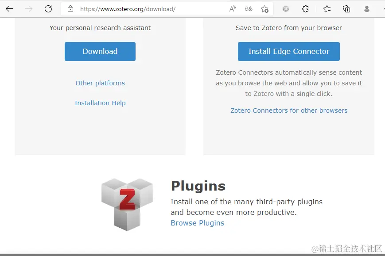Click the Zotero plugins cube logo

point(127,205)
